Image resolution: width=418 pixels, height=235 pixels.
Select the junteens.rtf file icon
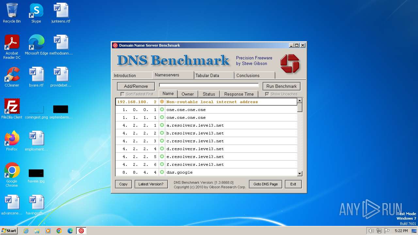point(61,13)
